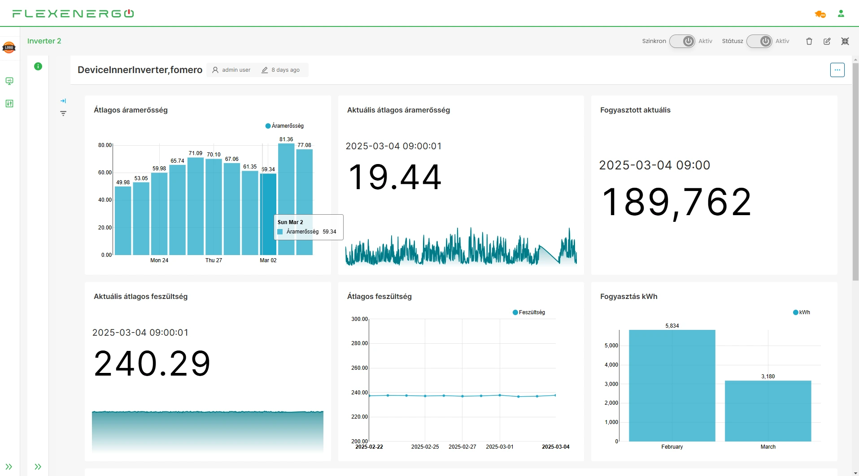Image resolution: width=859 pixels, height=476 pixels.
Task: Expand the inner sidebar double chevron
Action: click(x=38, y=467)
